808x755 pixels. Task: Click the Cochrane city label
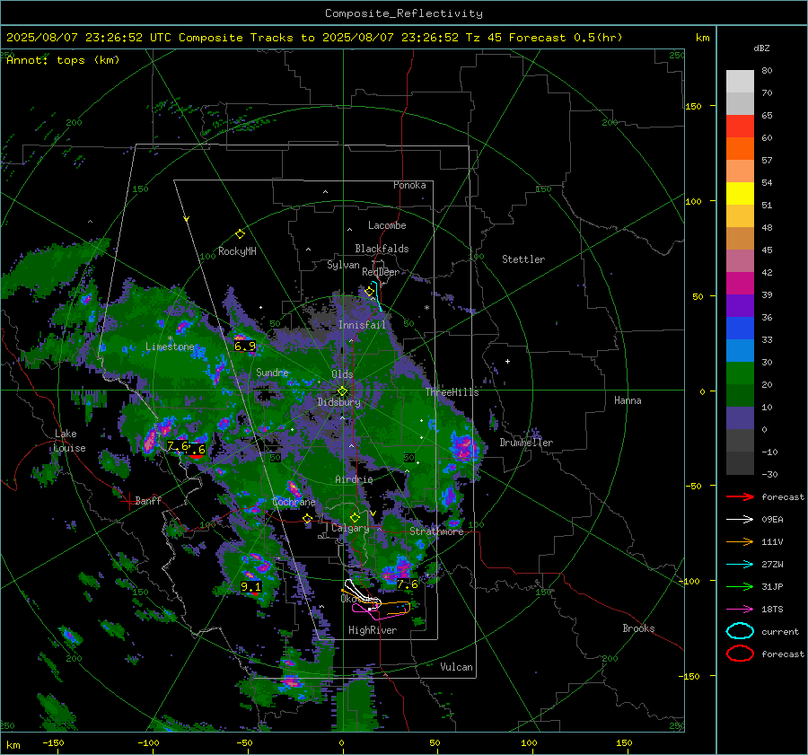(294, 502)
